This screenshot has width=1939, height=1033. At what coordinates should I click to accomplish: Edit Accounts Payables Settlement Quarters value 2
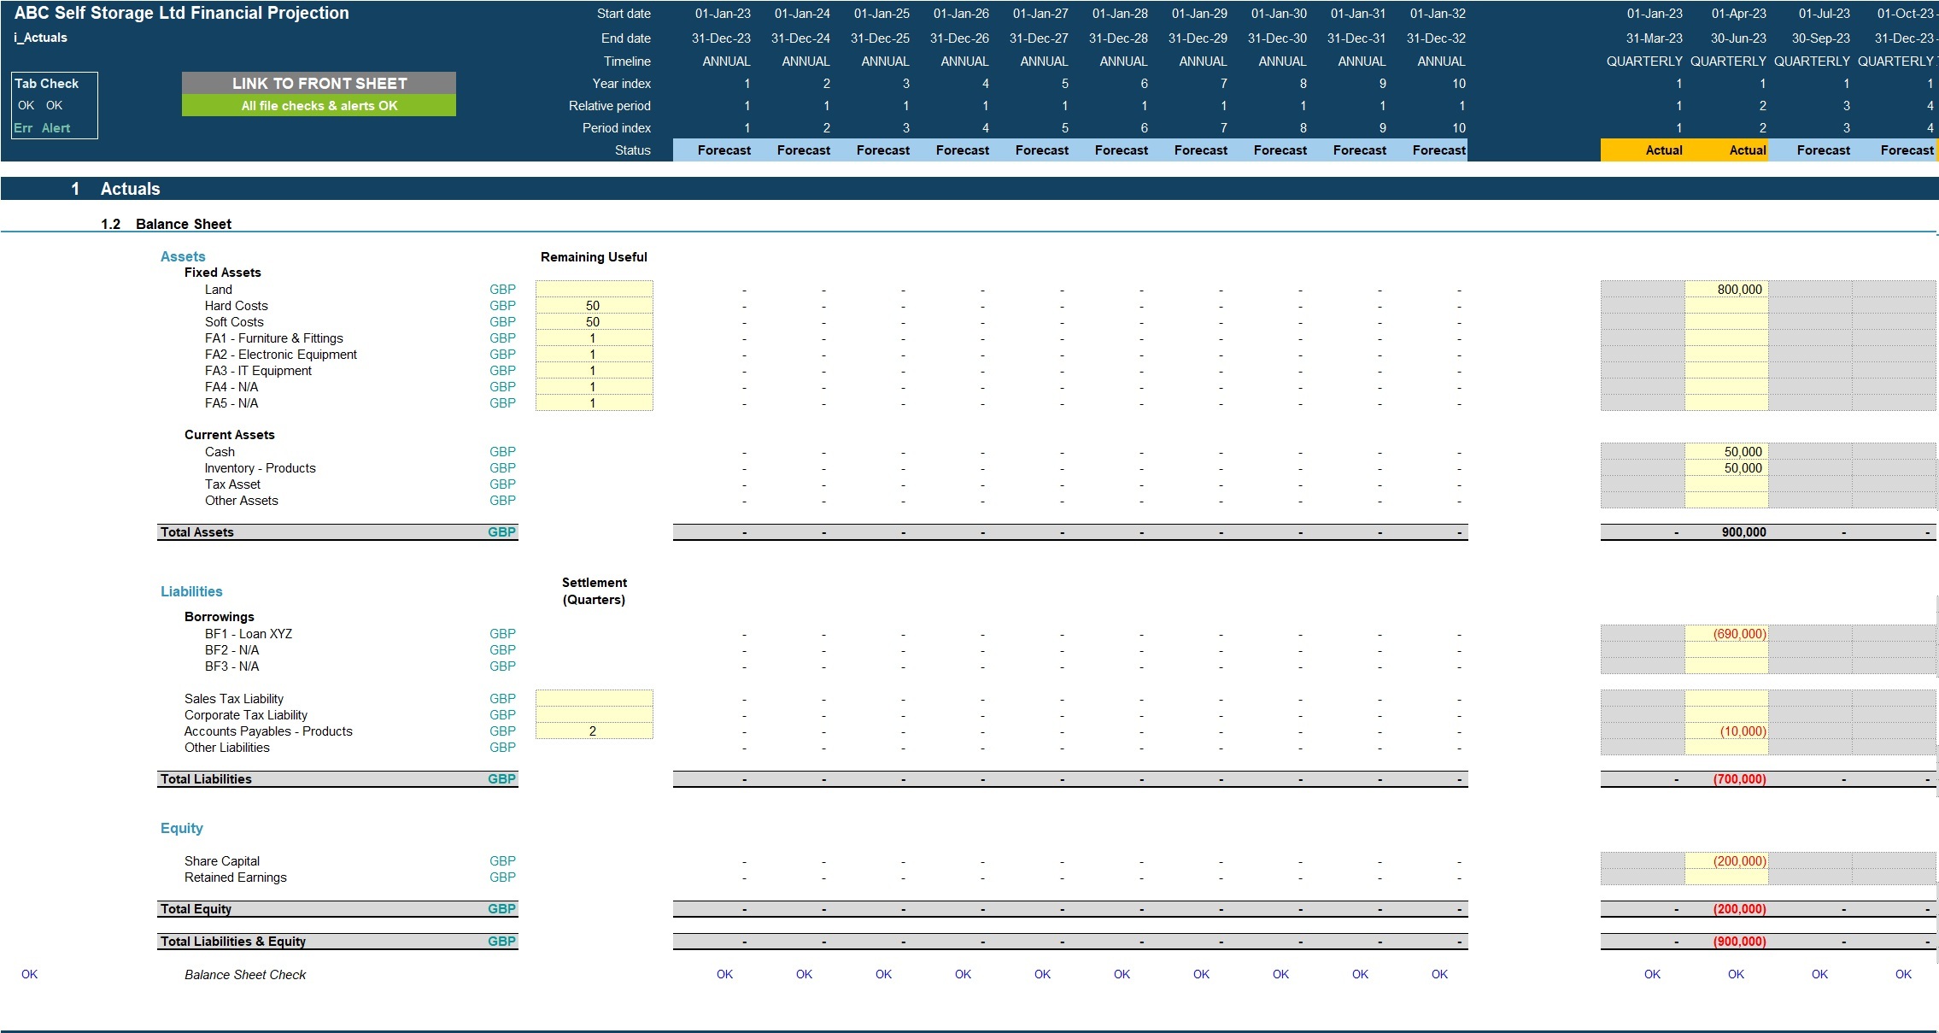pyautogui.click(x=594, y=731)
